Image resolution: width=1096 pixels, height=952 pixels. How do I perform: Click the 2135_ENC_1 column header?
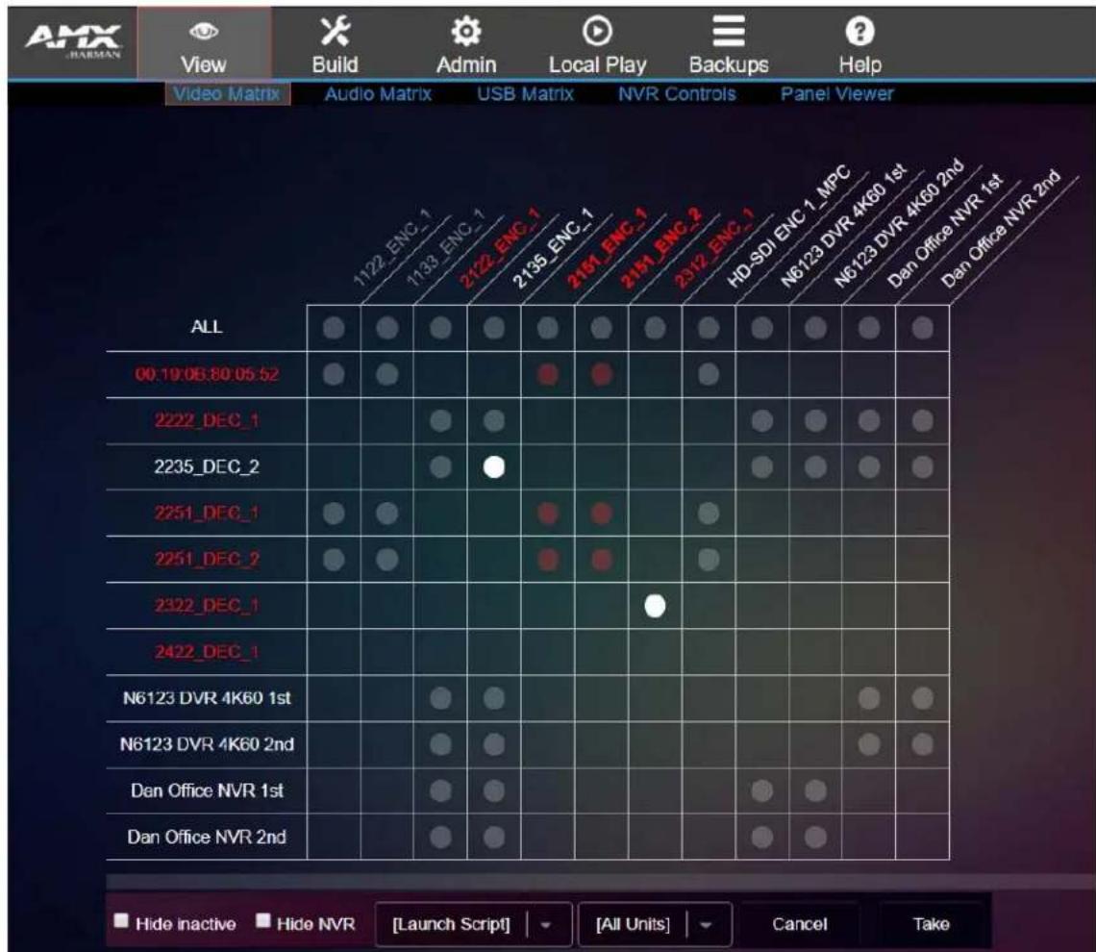[552, 248]
